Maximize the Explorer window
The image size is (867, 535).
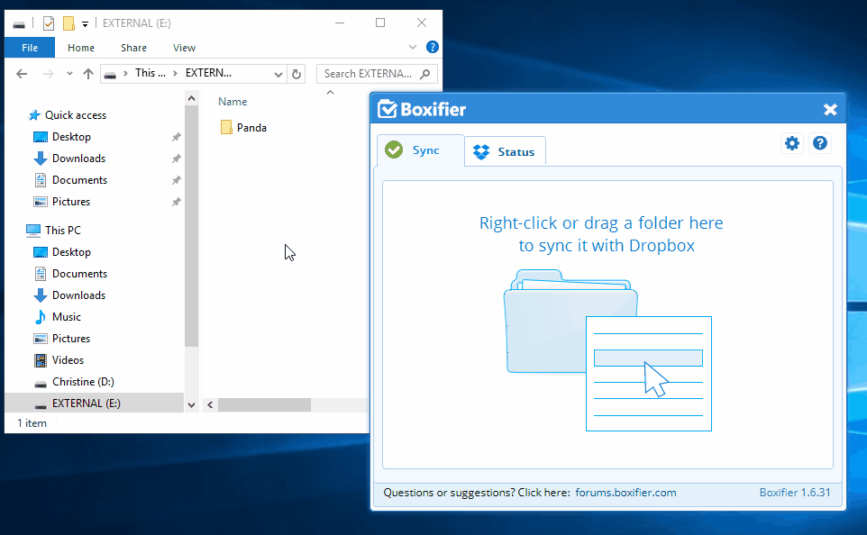click(380, 23)
